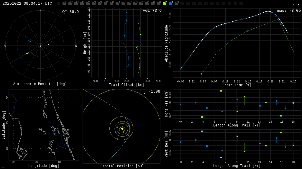Select station square 13 in top bar
The height and width of the screenshot is (169, 302).
coord(135,4)
